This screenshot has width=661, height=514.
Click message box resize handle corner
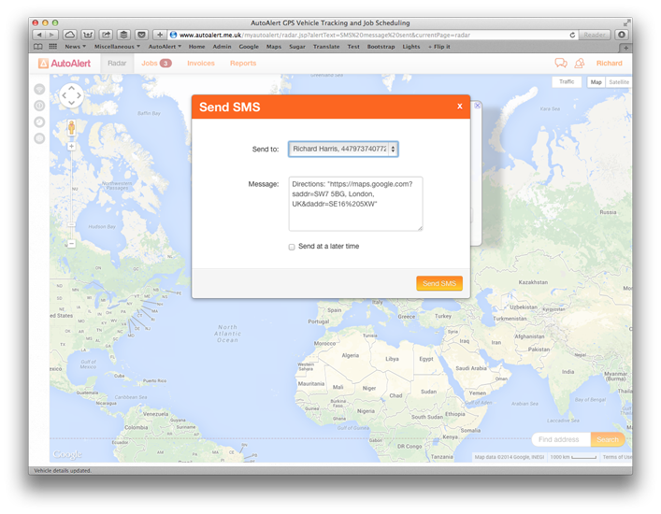pos(420,228)
